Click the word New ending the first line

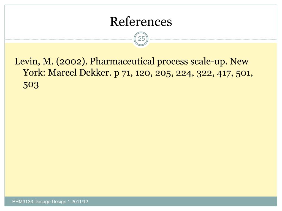[x=239, y=62]
